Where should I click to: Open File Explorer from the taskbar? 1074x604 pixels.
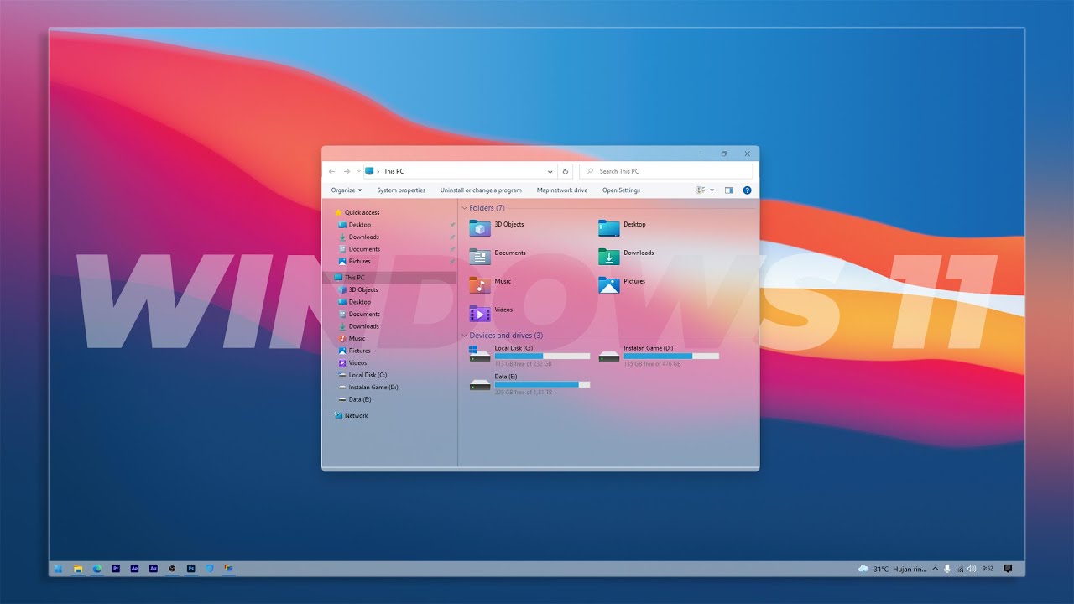(x=77, y=568)
